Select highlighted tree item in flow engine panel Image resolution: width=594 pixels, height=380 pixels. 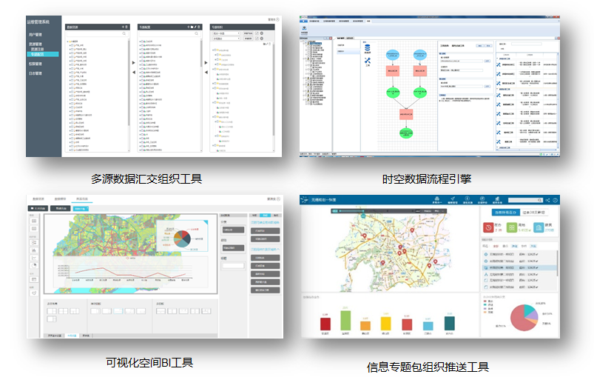click(x=315, y=44)
